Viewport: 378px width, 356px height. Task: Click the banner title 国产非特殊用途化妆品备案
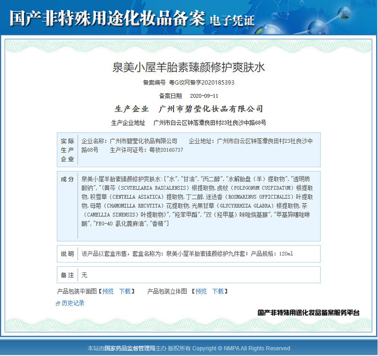[x=108, y=18]
